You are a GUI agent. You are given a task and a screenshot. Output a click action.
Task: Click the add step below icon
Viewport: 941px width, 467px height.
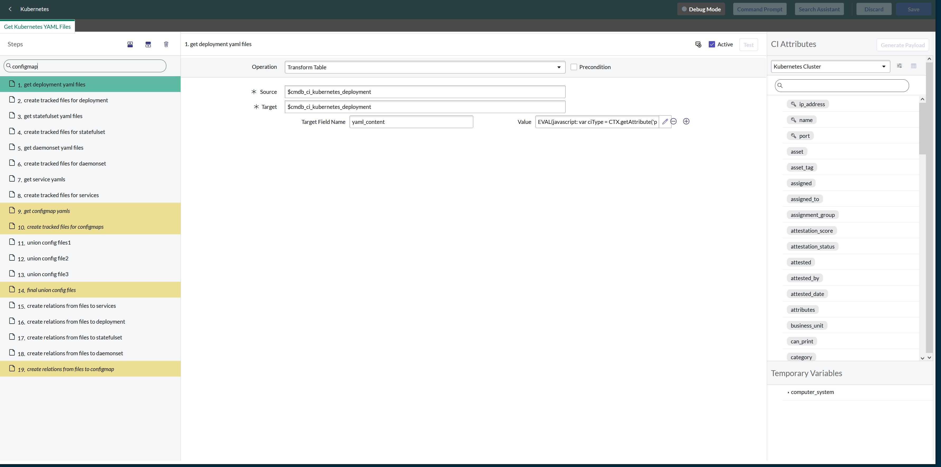(148, 45)
